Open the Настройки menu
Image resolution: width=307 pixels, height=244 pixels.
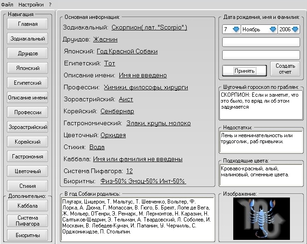[31, 5]
